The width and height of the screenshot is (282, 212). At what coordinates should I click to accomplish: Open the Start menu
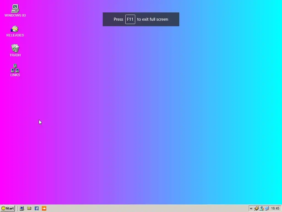point(7,208)
